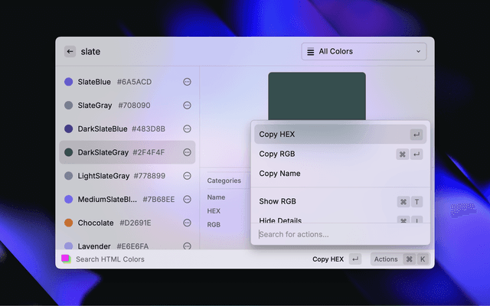The image size is (490, 306).
Task: Select Show RGB action
Action: point(277,202)
